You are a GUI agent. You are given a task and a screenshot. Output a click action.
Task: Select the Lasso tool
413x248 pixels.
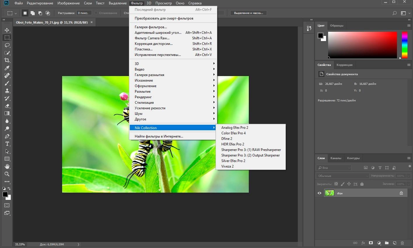pyautogui.click(x=7, y=45)
